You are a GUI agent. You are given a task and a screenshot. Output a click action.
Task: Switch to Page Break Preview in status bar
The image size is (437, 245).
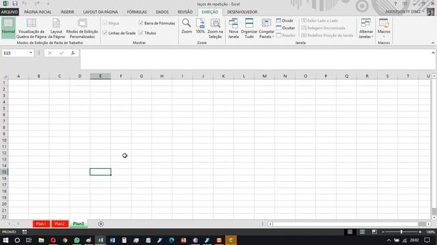point(374,231)
